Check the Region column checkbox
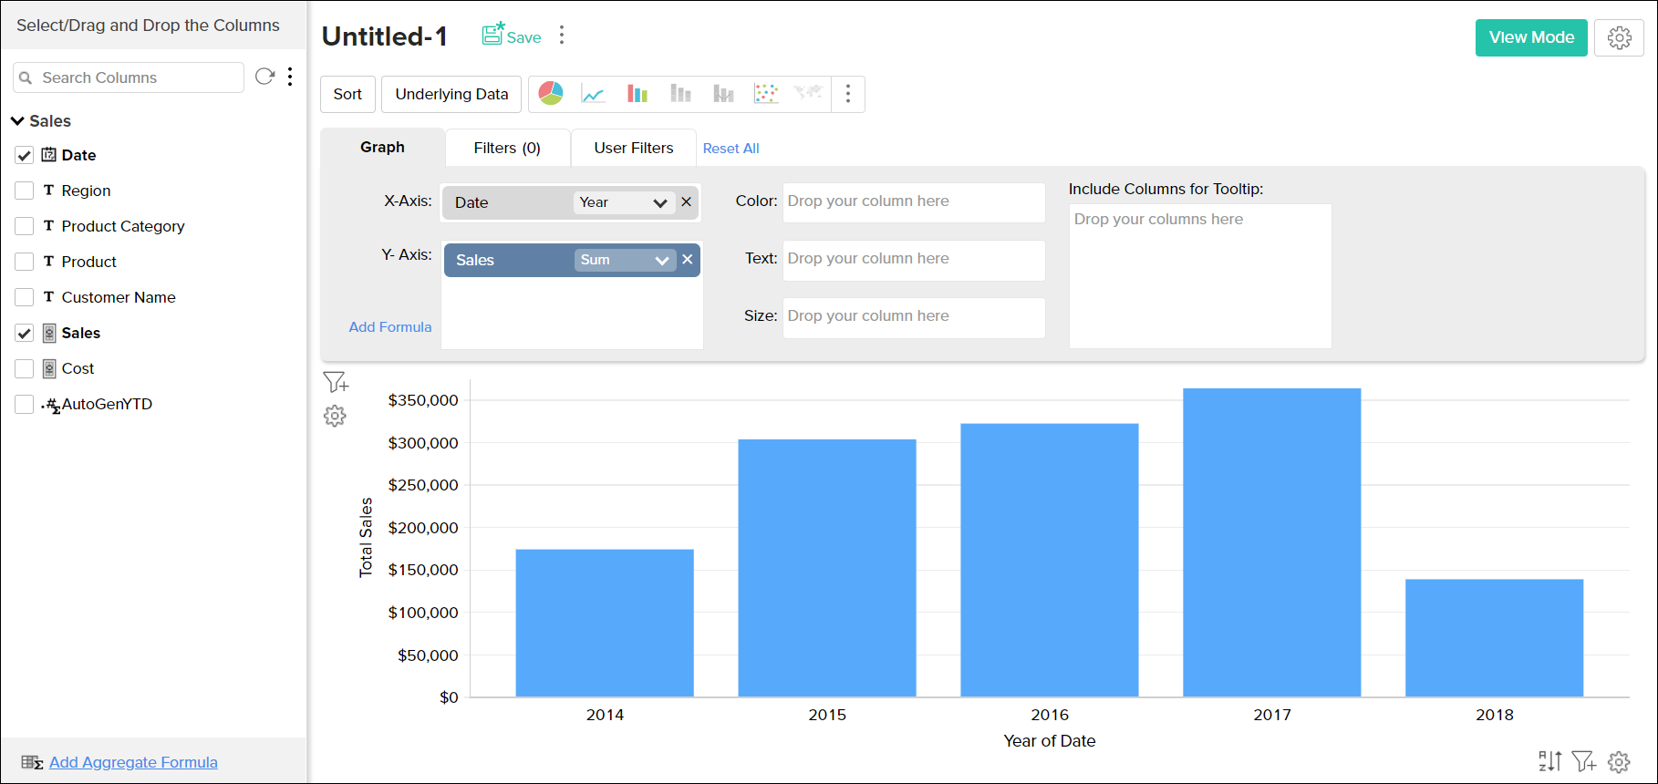 click(x=25, y=191)
